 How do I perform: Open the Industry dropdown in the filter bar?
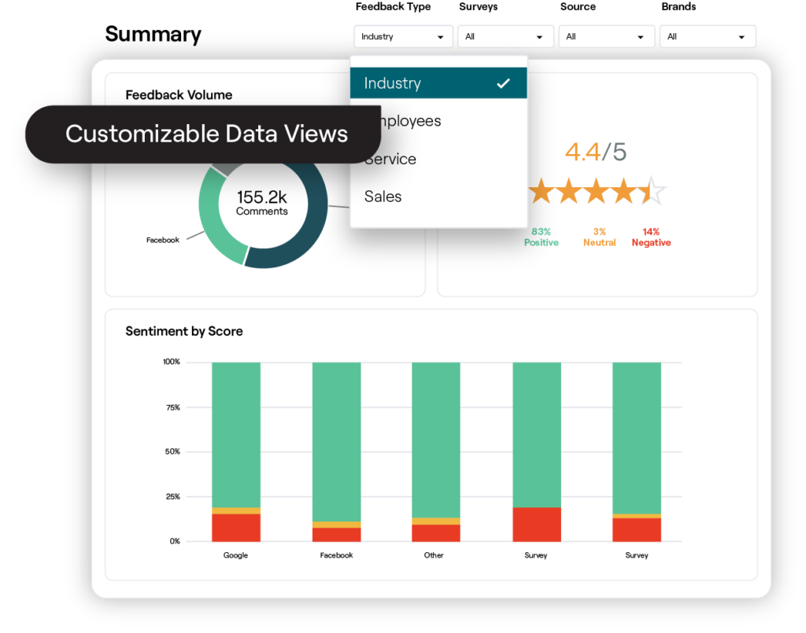(403, 37)
